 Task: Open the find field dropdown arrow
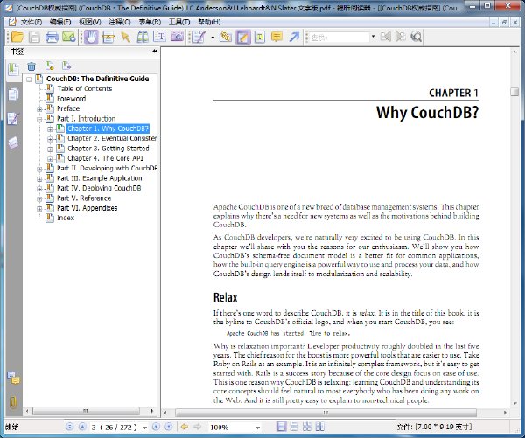(373, 37)
